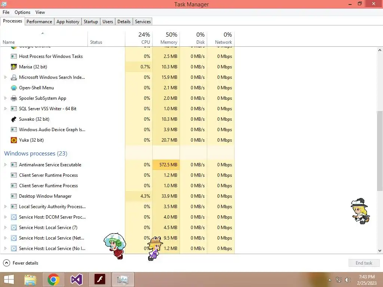Open the Windows Start button

coord(9,280)
